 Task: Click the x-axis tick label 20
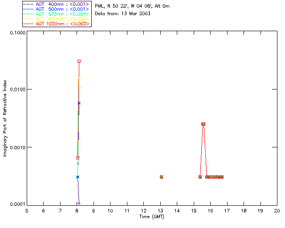click(277, 211)
